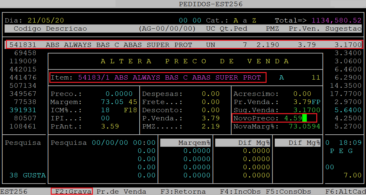Click the Cat. filter value A a Z
This screenshot has width=366, height=195.
click(245, 20)
